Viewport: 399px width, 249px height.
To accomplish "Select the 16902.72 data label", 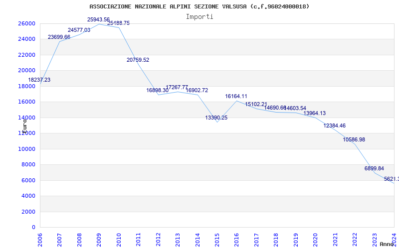I will tap(197, 90).
